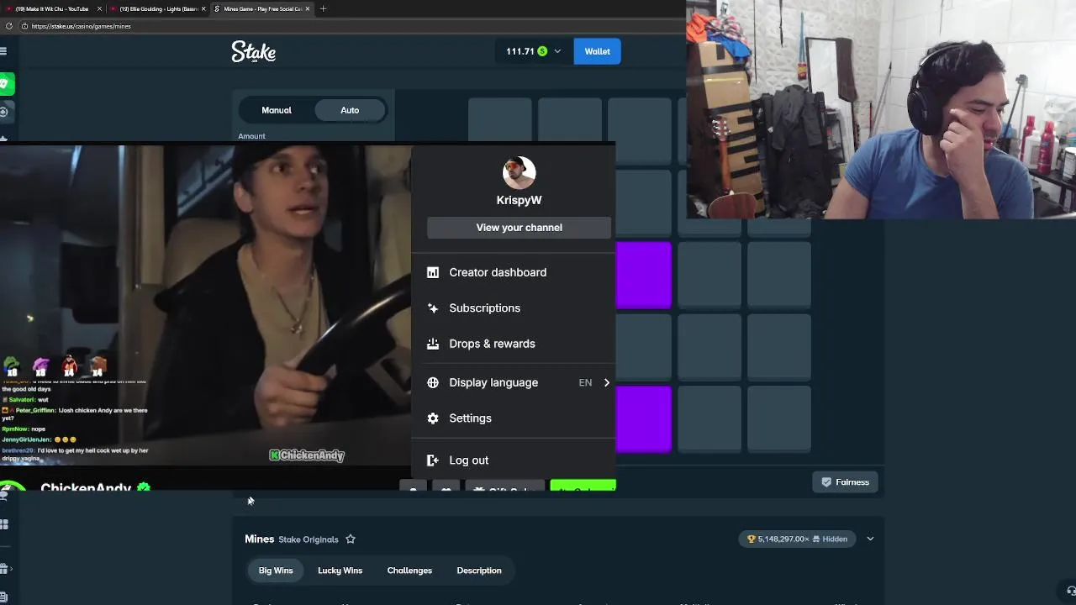Click the upper purple mines tile
This screenshot has height=605, width=1076.
pyautogui.click(x=644, y=275)
